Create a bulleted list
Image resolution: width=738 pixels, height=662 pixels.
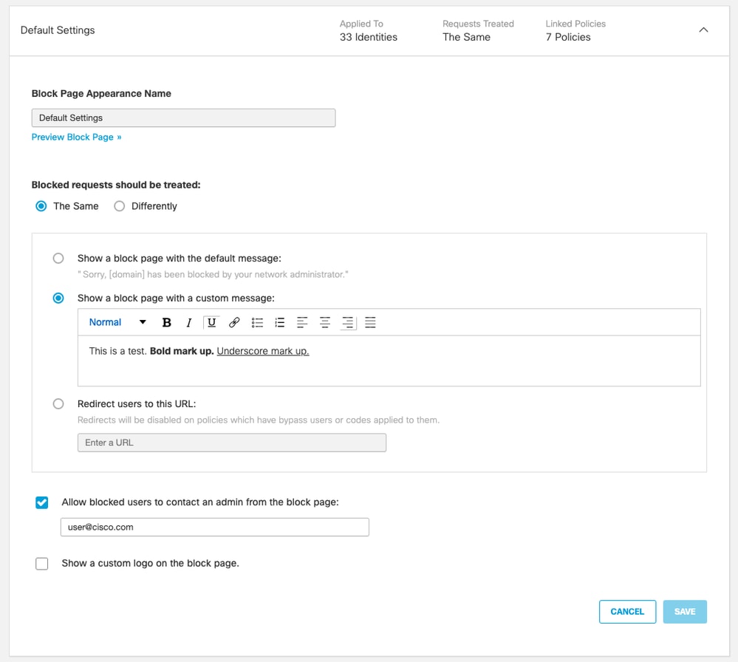[257, 322]
